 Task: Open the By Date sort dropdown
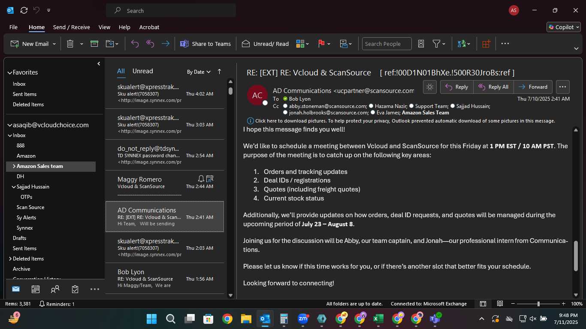[199, 72]
